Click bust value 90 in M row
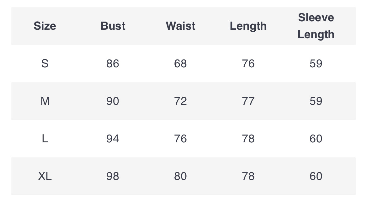The image size is (367, 204). (x=113, y=101)
